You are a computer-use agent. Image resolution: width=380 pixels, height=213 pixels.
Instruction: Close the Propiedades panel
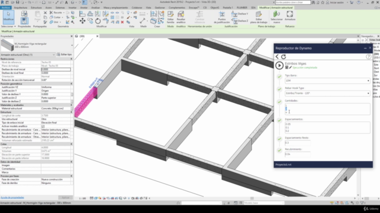pyautogui.click(x=71, y=36)
